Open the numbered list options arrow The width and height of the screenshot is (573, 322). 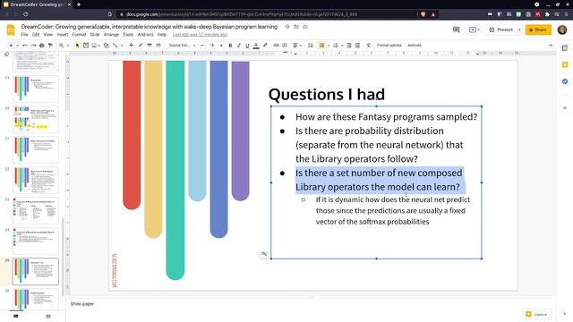click(x=342, y=46)
